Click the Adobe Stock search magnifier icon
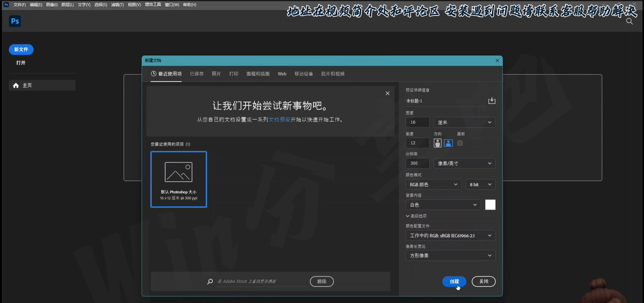This screenshot has height=303, width=644. point(210,281)
